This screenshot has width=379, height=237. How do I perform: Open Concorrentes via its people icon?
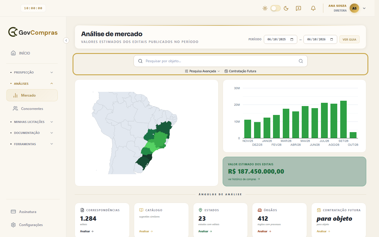[x=15, y=109]
